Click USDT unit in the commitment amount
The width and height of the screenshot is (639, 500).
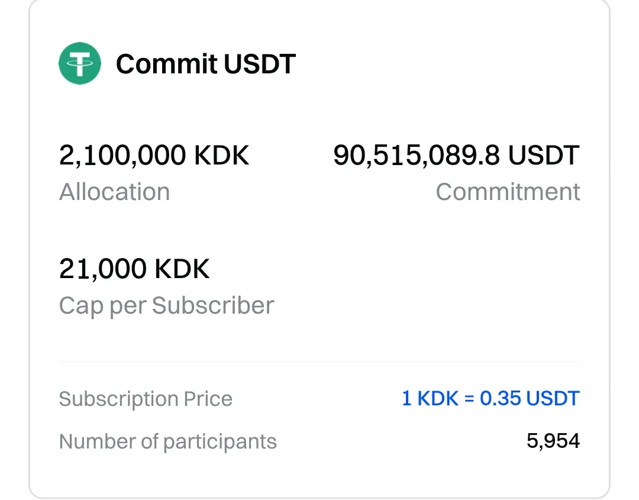(x=544, y=156)
